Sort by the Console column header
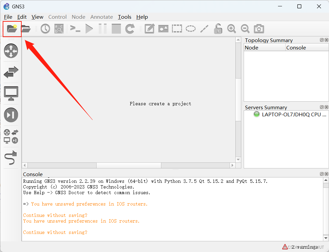Screen dimensions: 329x252 pos(307,47)
